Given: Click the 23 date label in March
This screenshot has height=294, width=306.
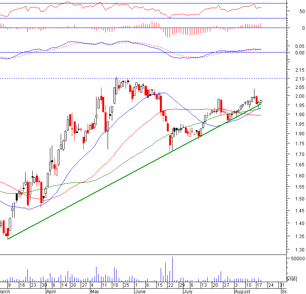Looking at the screenshot, I should [x=33, y=285].
